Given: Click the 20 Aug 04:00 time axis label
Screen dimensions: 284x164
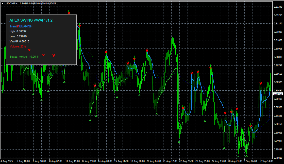Looking at the screenshot, I should tap(154, 161).
